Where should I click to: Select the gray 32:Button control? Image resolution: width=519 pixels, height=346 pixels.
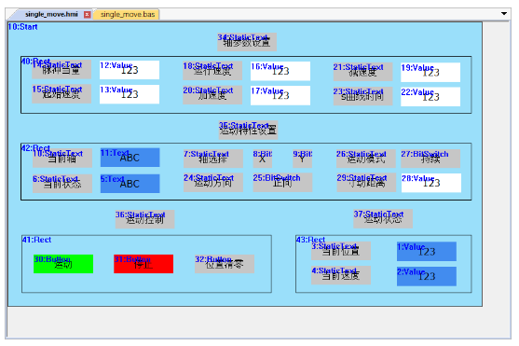225,264
